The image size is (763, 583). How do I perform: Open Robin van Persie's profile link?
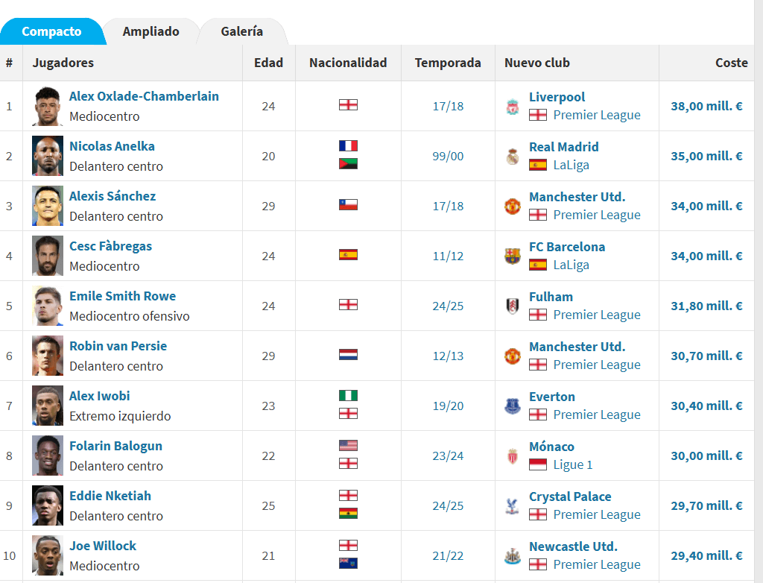pyautogui.click(x=118, y=346)
